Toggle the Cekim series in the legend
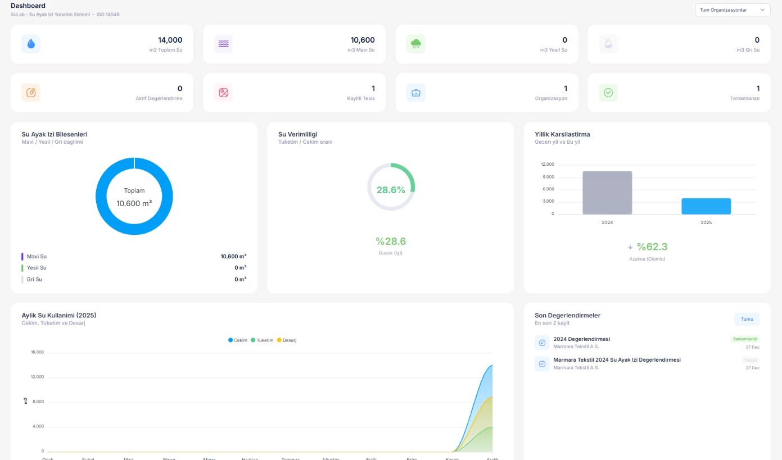The width and height of the screenshot is (782, 460). coord(238,340)
